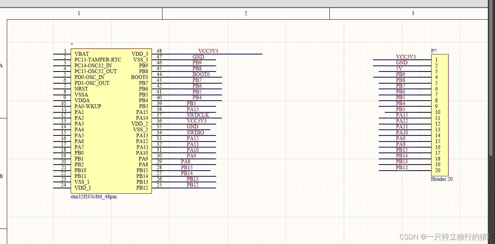Click the PB11 pin name on MCU

80,176
